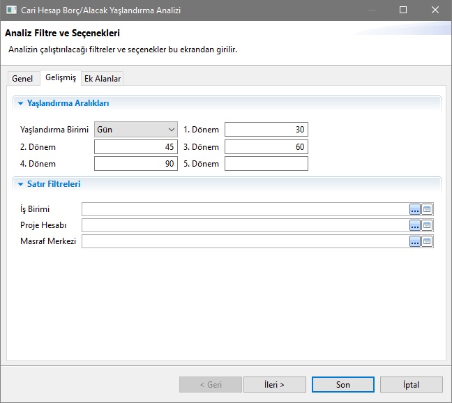Click inside the Proje Hesabı text field

point(244,225)
